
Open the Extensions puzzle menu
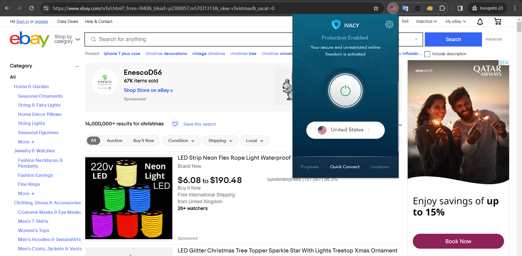click(x=442, y=8)
